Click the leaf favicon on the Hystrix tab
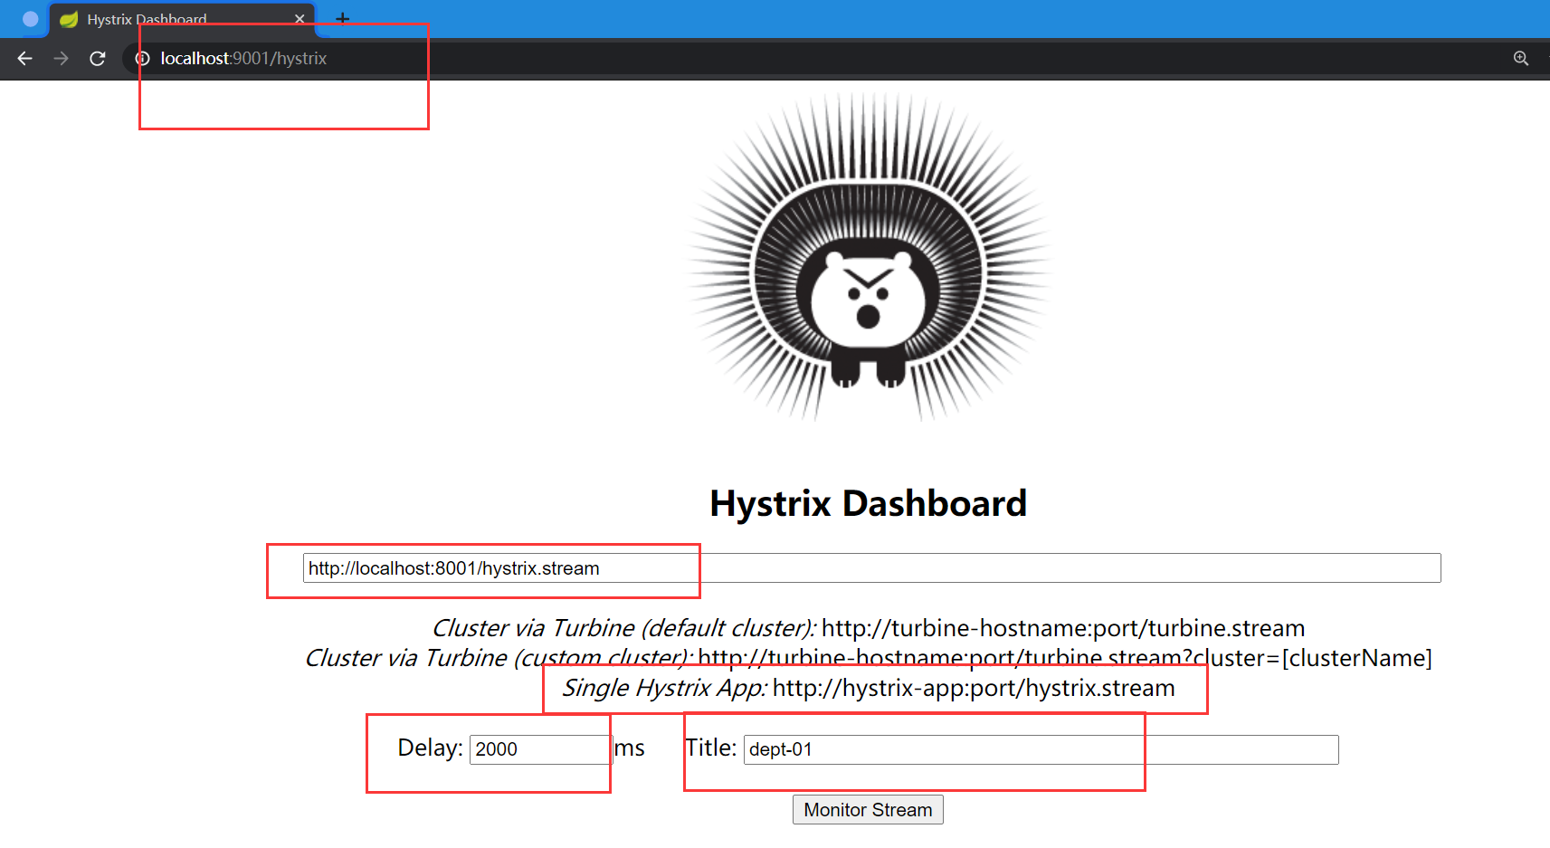The width and height of the screenshot is (1550, 848). click(x=69, y=19)
